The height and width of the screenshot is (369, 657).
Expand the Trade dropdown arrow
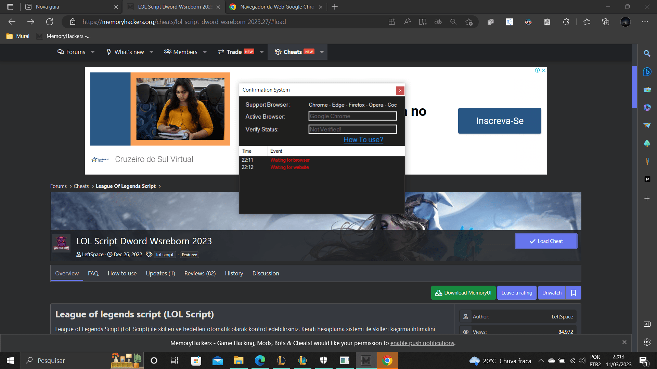(x=262, y=52)
